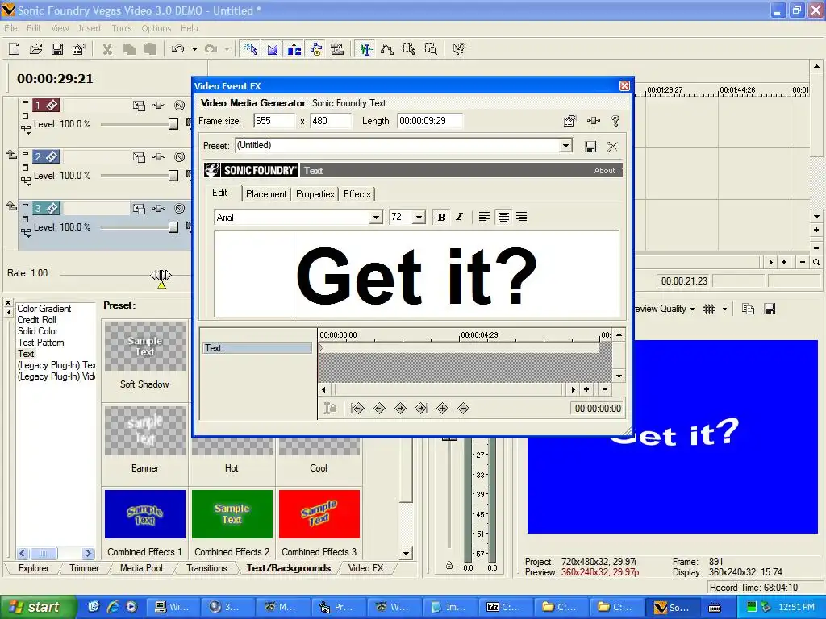
Task: Click the About link in the Text plug-in
Action: click(604, 171)
